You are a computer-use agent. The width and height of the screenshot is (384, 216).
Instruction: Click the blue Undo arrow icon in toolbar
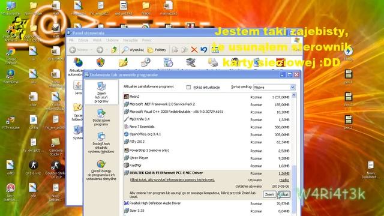click(x=204, y=50)
